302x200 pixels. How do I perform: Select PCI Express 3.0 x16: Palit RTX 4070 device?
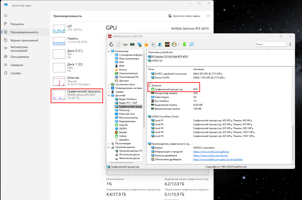168,57
